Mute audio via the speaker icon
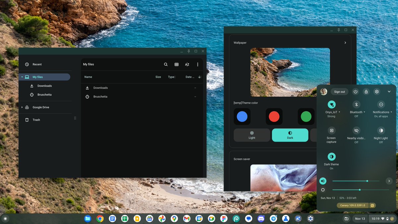398x224 pixels. pyautogui.click(x=323, y=181)
